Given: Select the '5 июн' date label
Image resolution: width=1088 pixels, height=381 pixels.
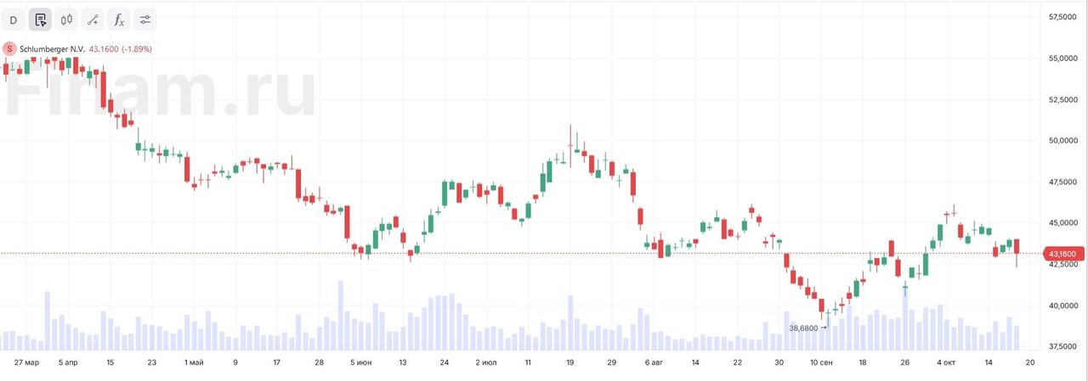Looking at the screenshot, I should coord(360,362).
